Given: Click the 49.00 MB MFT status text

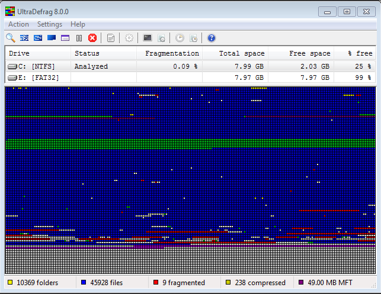Looking at the screenshot, I should (x=330, y=283).
